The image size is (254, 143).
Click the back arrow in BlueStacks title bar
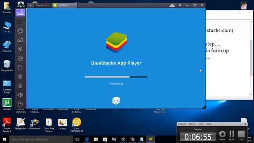click(x=31, y=5)
